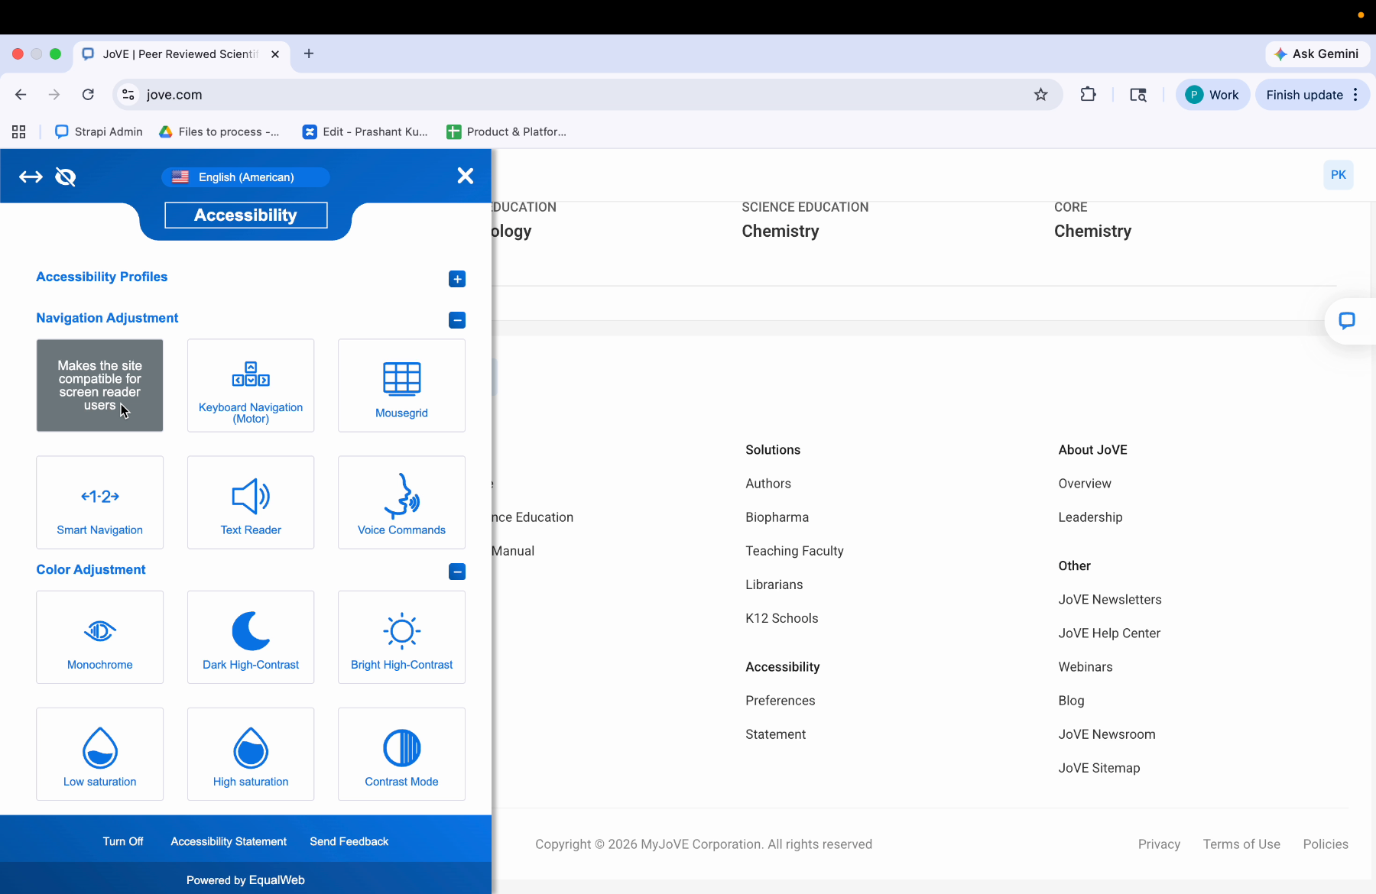The width and height of the screenshot is (1376, 894).
Task: Switch on Bright High-Contrast mode
Action: point(401,636)
